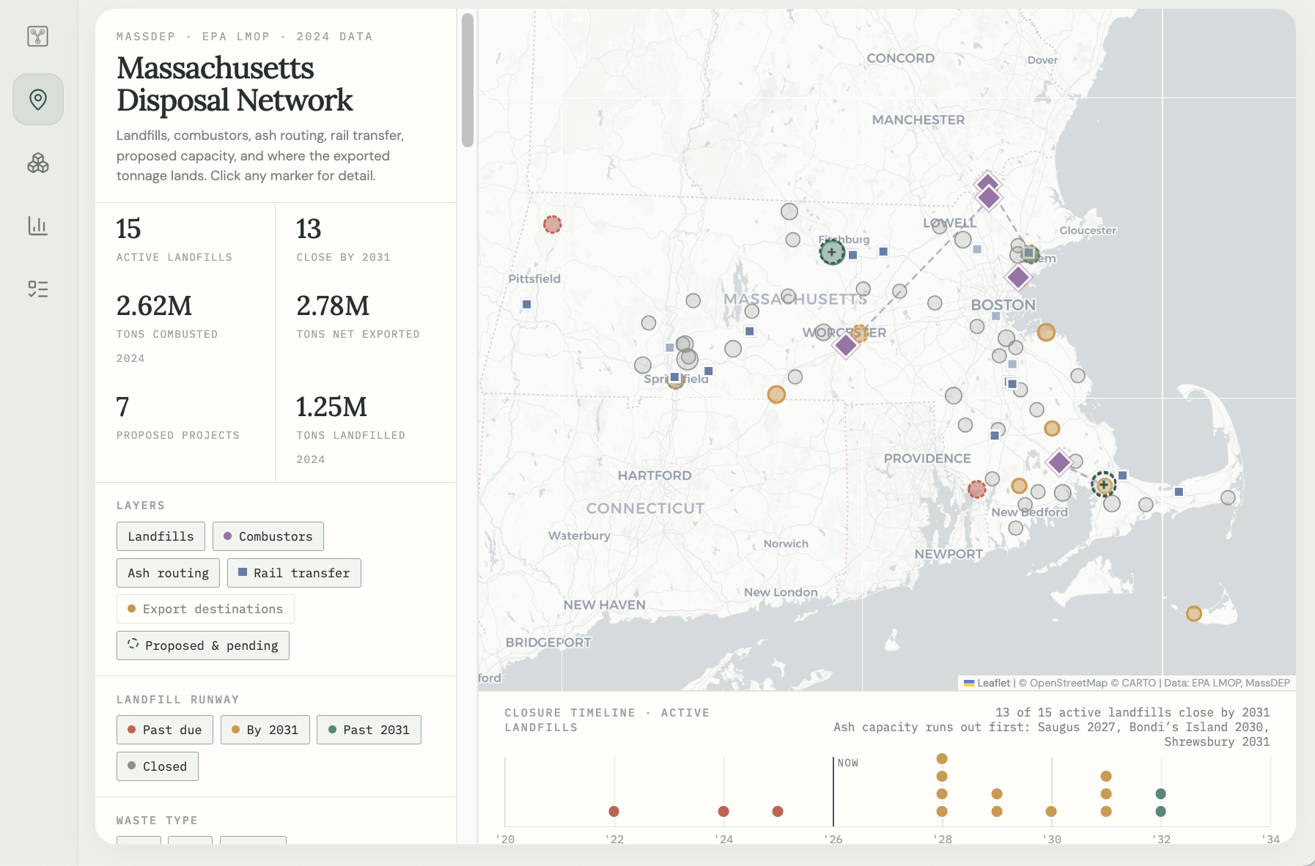Click proposed plus marker on Cape Cod
Image resolution: width=1315 pixels, height=866 pixels.
click(1104, 484)
